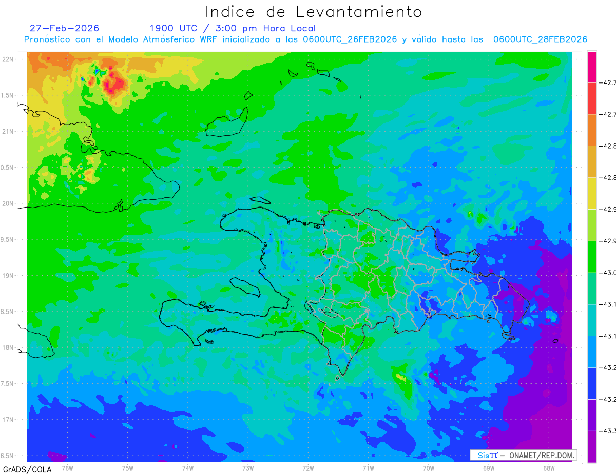Click the '70W' longitude label
The height and width of the screenshot is (475, 616).
429,468
